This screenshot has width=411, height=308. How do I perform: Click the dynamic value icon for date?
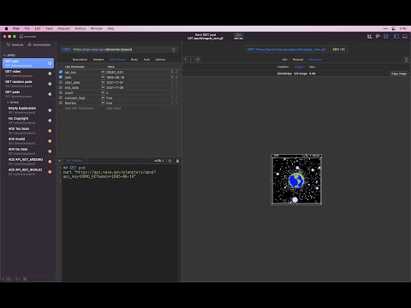pos(103,77)
